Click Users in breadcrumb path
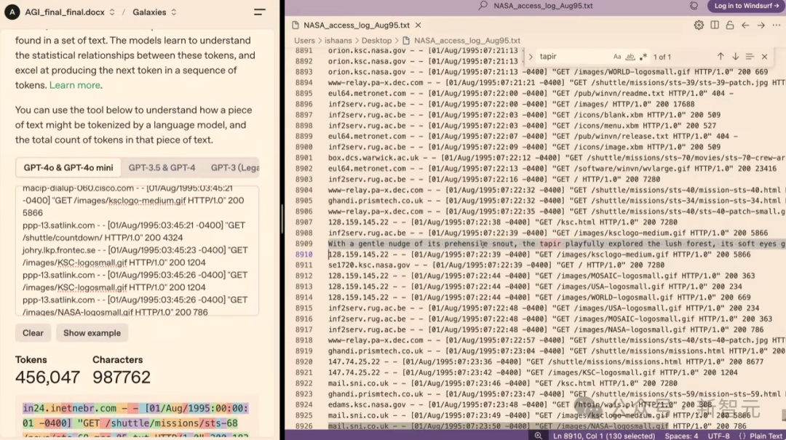 click(304, 41)
